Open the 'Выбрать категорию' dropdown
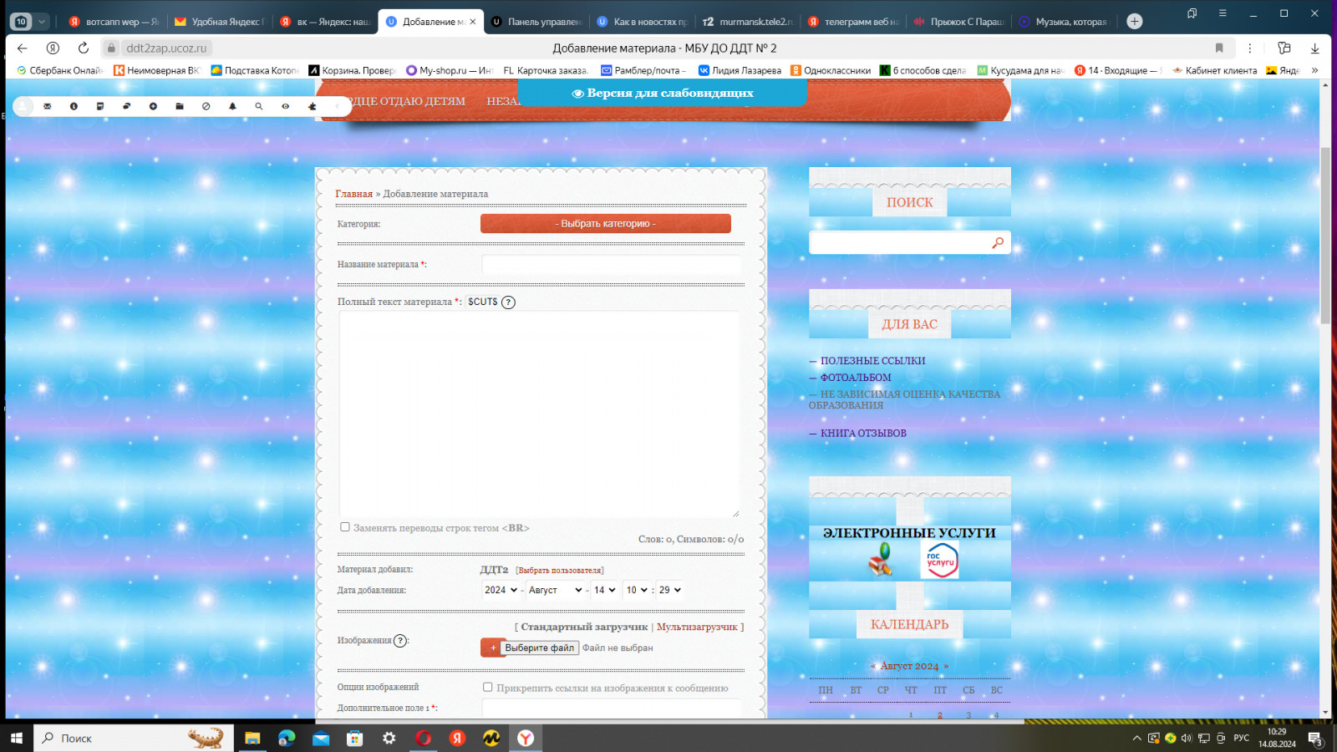Viewport: 1337px width, 752px height. [605, 224]
